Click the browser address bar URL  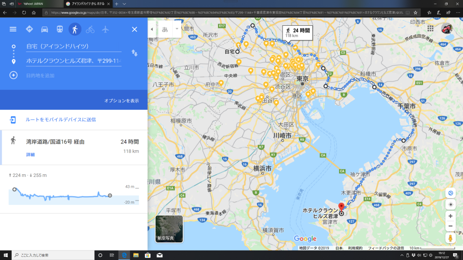(x=227, y=13)
